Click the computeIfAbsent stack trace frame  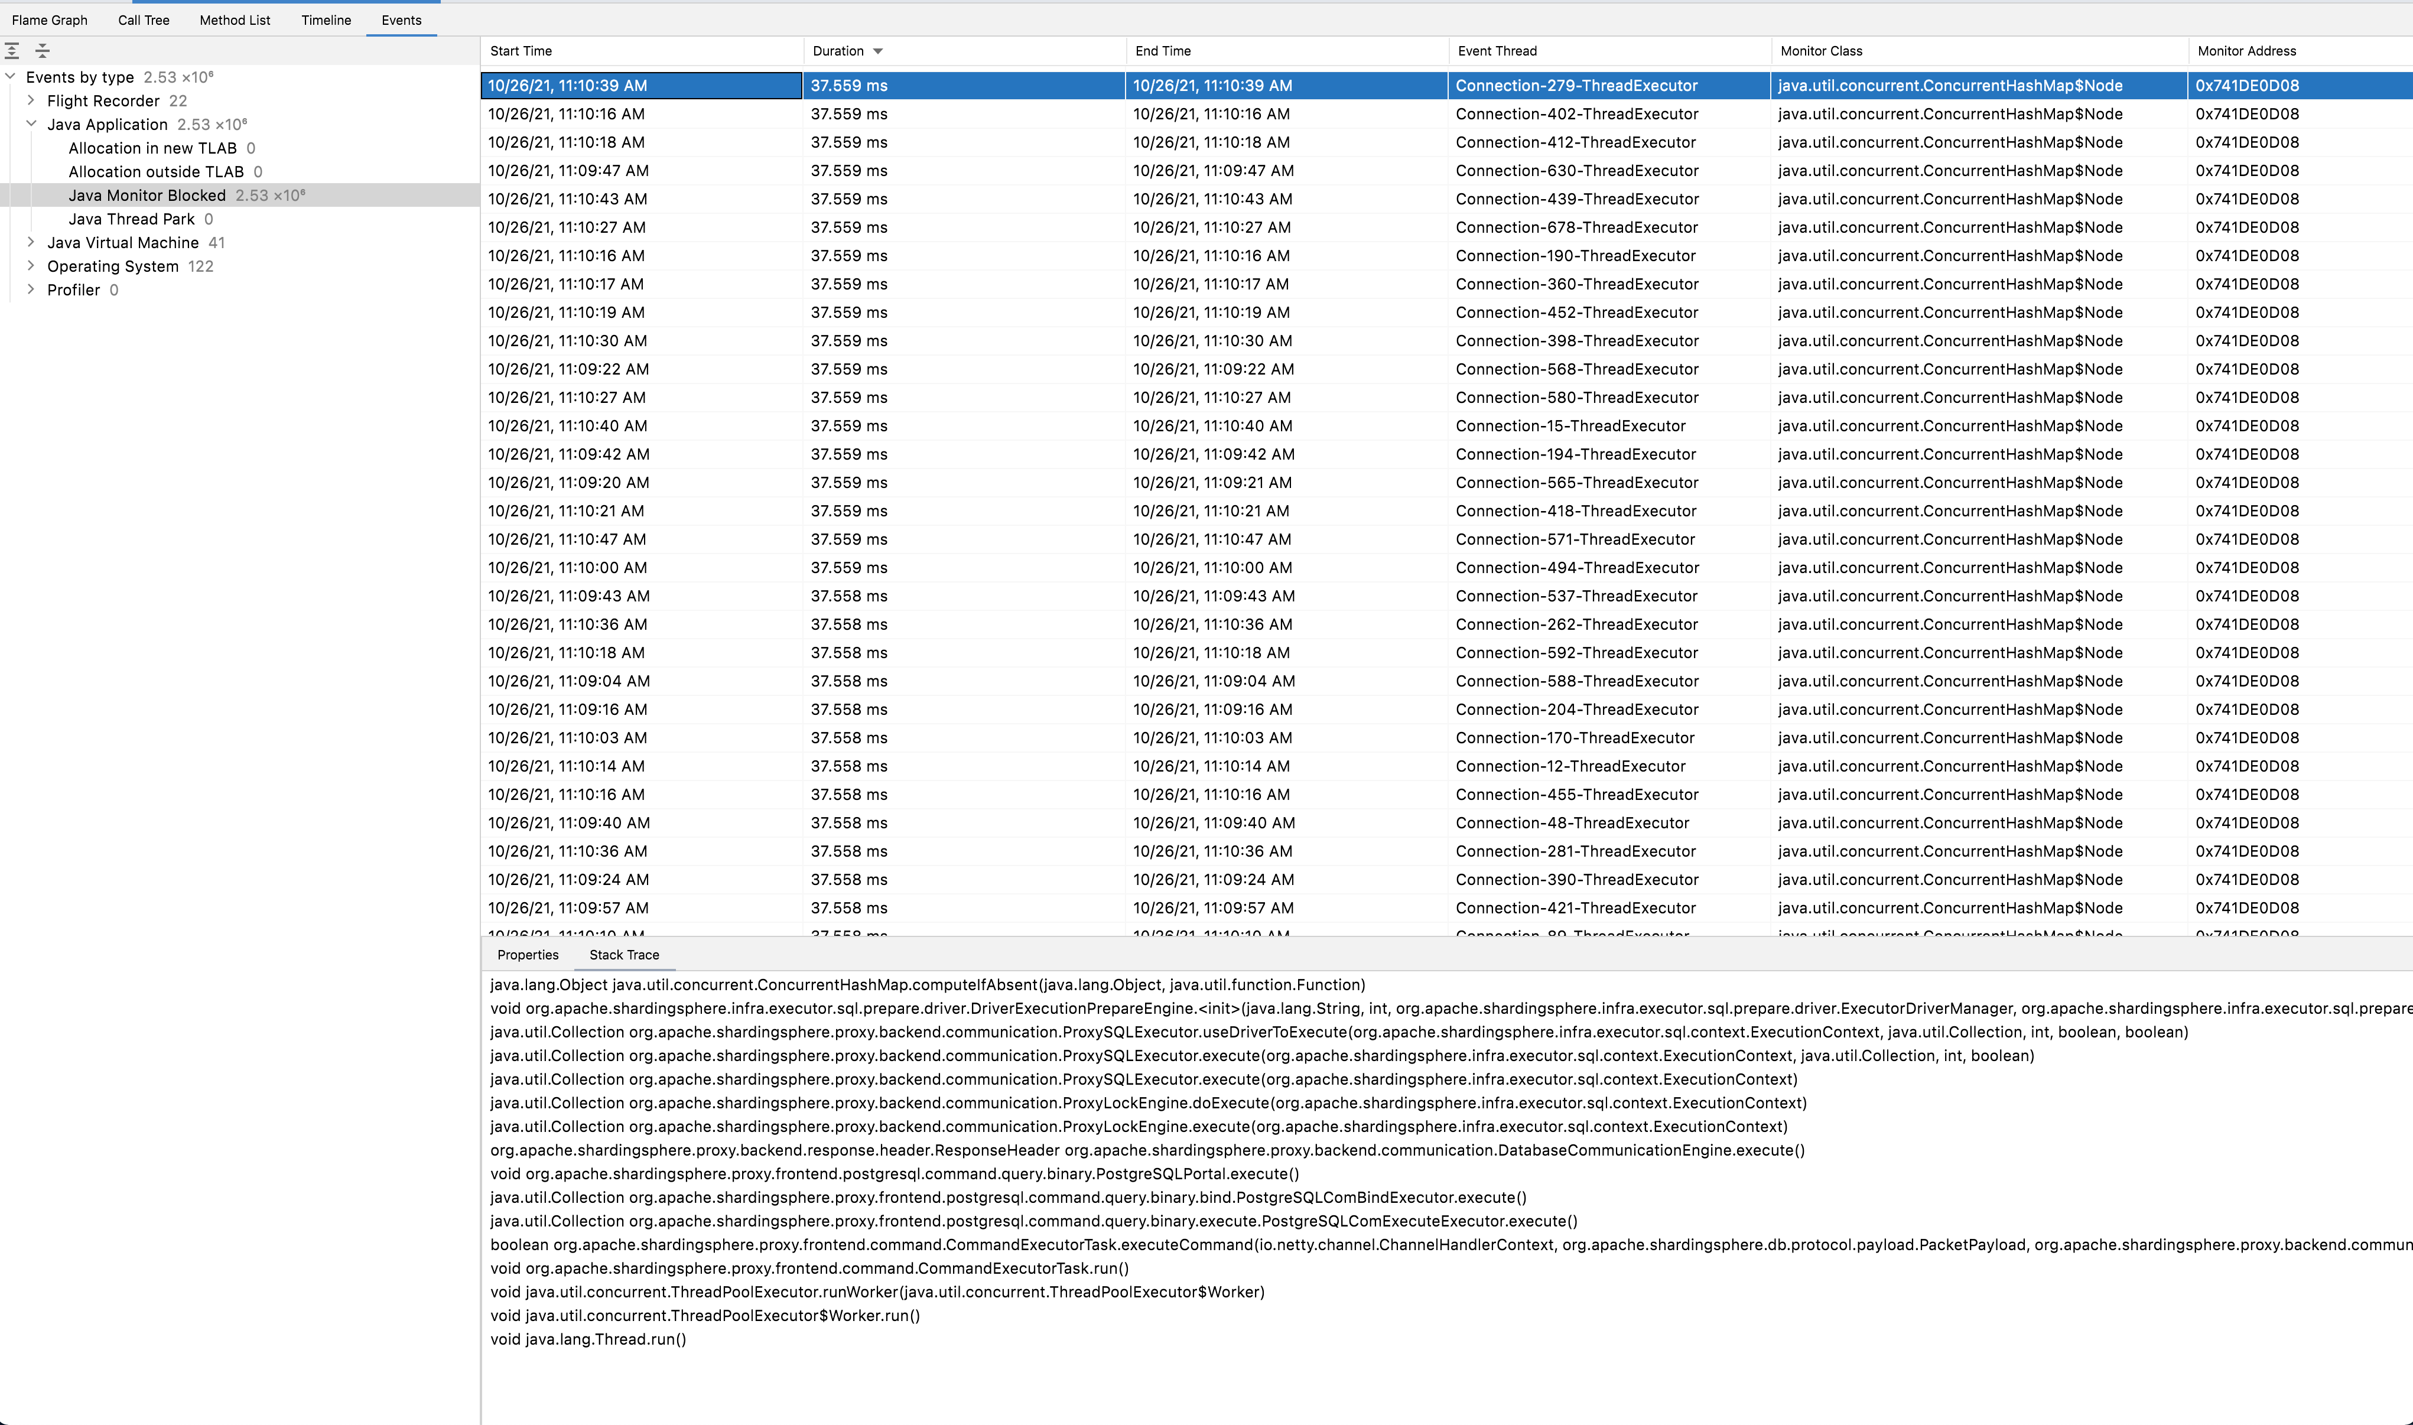point(926,984)
